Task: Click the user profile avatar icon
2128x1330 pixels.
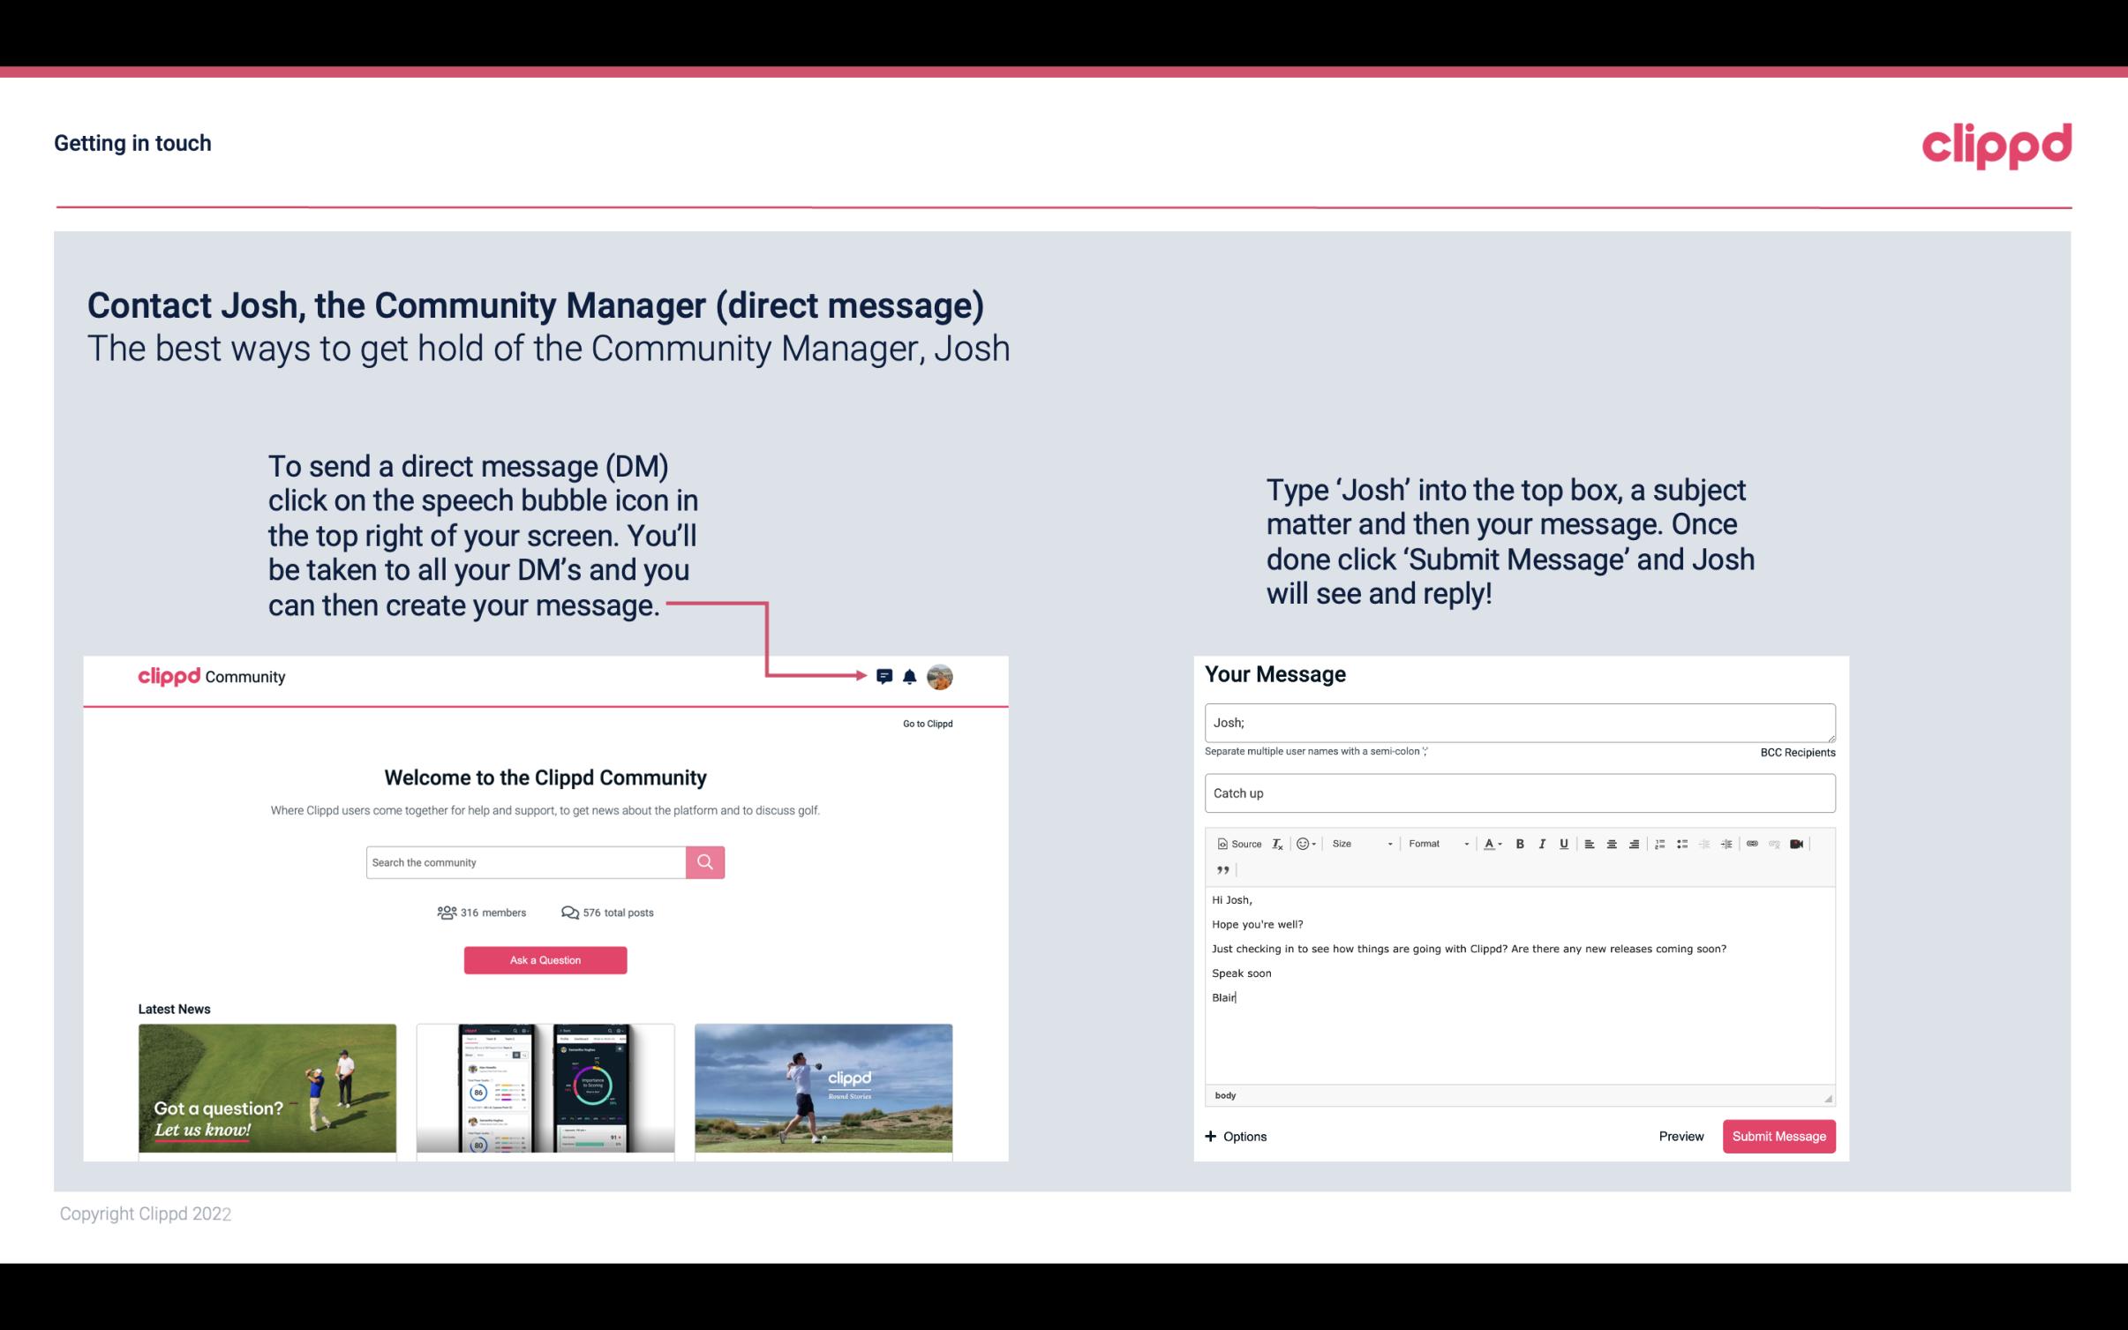Action: tap(941, 677)
